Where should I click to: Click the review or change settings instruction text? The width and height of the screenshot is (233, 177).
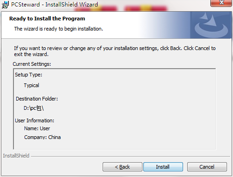click(115, 51)
